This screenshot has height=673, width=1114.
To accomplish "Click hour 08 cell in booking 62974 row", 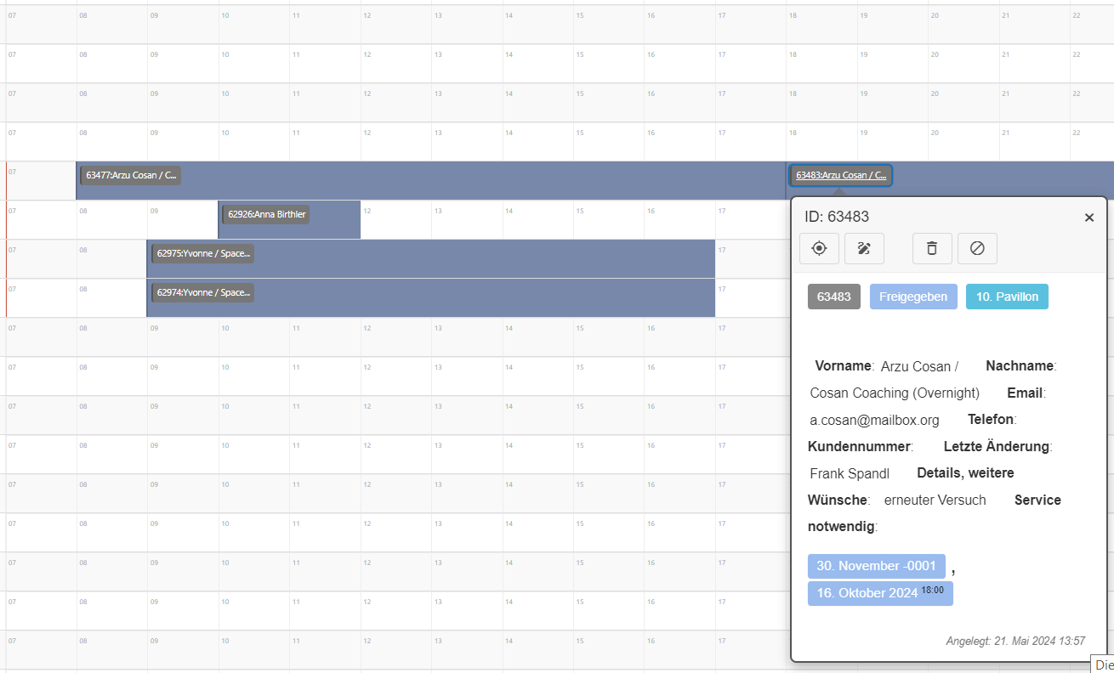I will coord(111,297).
